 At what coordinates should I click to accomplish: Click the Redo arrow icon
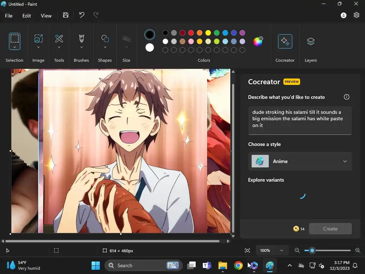96,15
